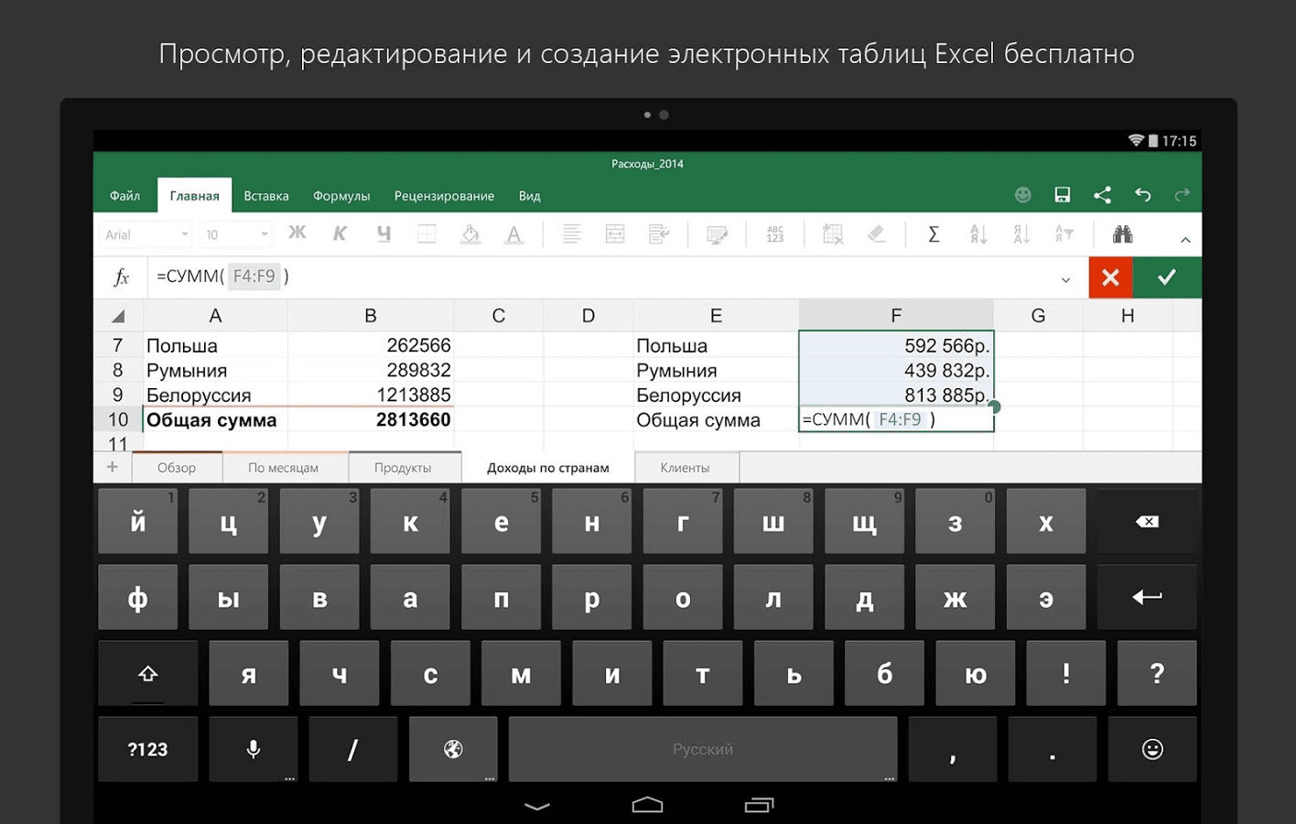The width and height of the screenshot is (1296, 824).
Task: Select row 10 header
Action: point(118,419)
